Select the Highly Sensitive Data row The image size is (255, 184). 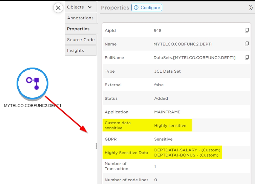tap(163, 153)
